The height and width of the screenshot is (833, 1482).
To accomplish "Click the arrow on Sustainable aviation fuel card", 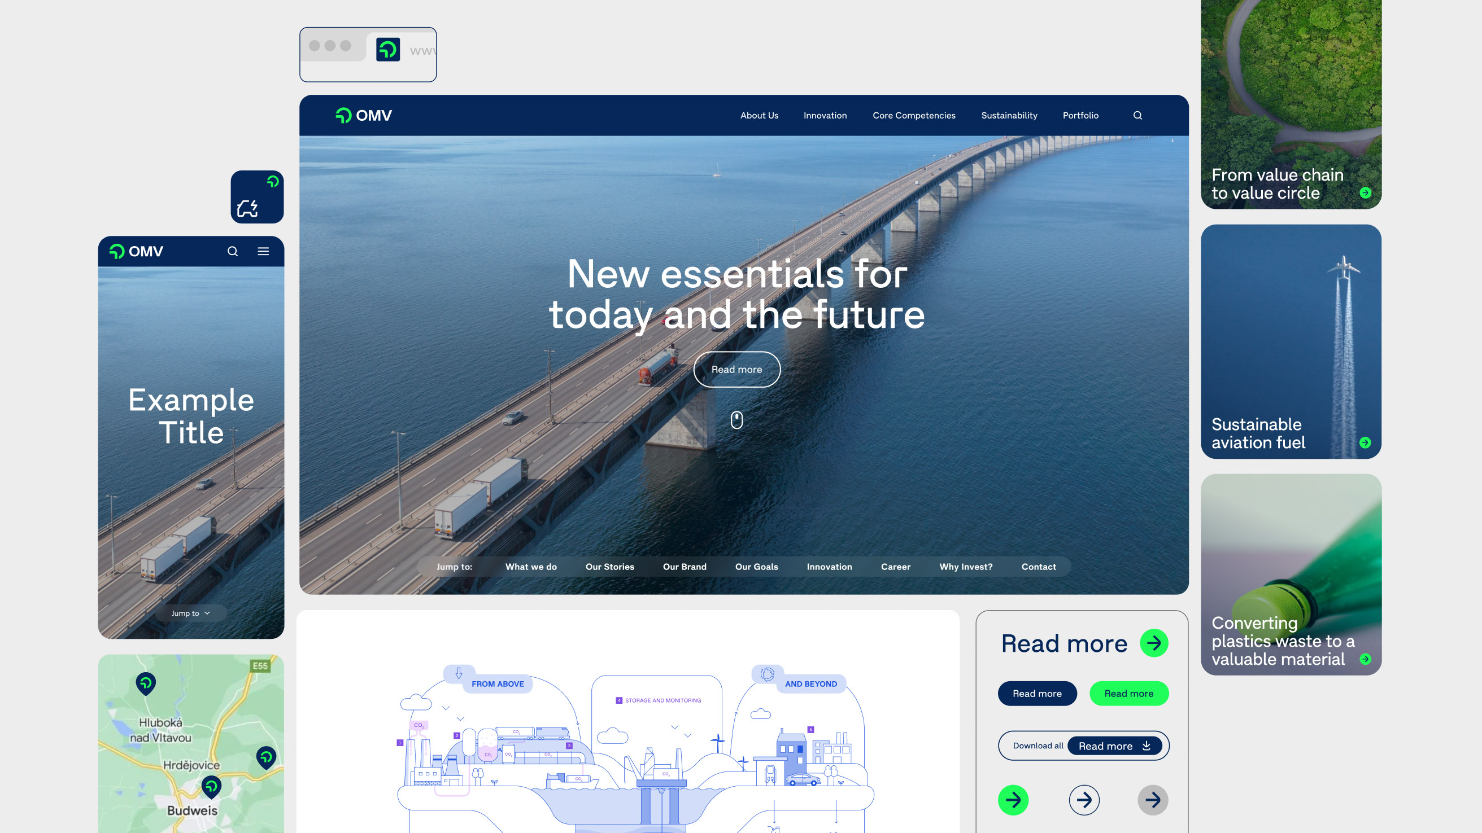I will click(x=1365, y=442).
